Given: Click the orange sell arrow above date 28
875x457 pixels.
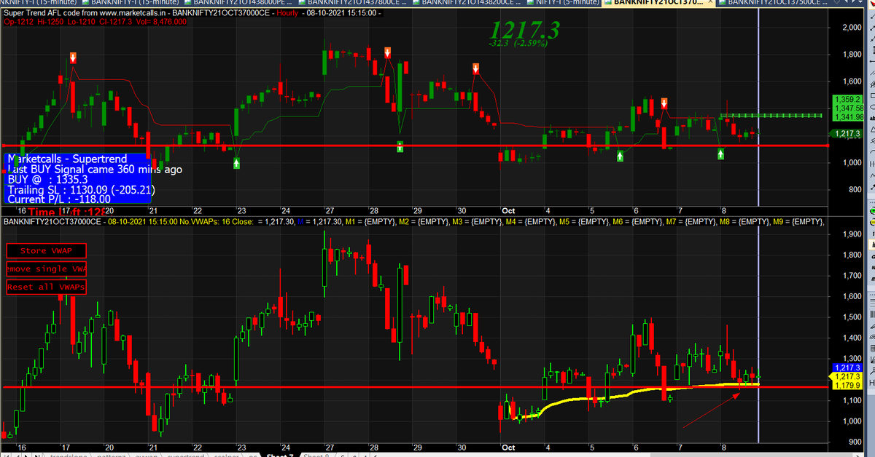Looking at the screenshot, I should (x=387, y=52).
